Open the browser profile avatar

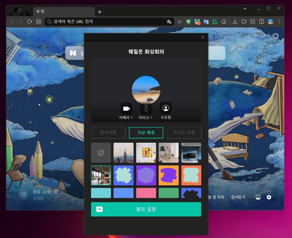point(271,21)
